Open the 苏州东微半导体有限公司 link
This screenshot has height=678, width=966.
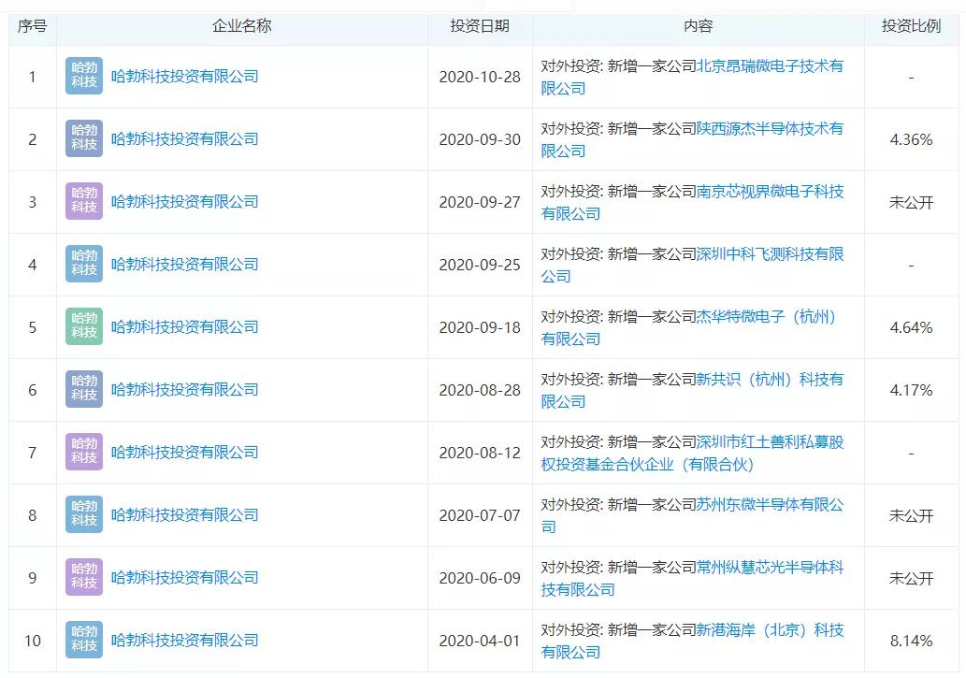coord(770,505)
